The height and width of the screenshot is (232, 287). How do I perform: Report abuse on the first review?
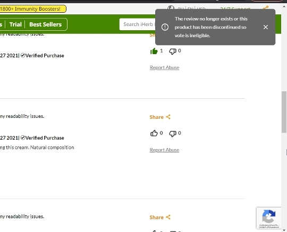pos(164,67)
